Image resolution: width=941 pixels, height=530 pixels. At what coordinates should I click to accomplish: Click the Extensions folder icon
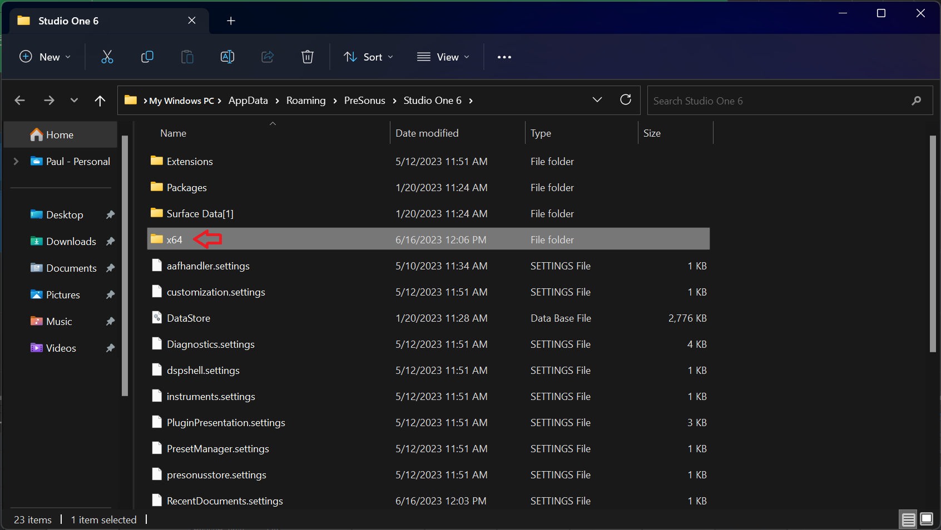pos(157,161)
